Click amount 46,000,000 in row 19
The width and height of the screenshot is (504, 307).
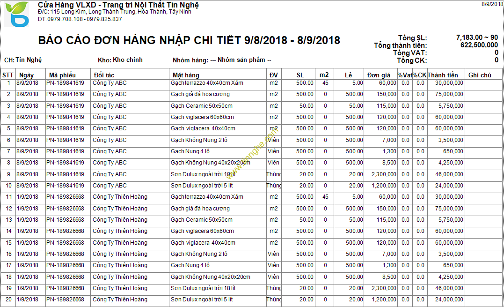[x=449, y=288]
